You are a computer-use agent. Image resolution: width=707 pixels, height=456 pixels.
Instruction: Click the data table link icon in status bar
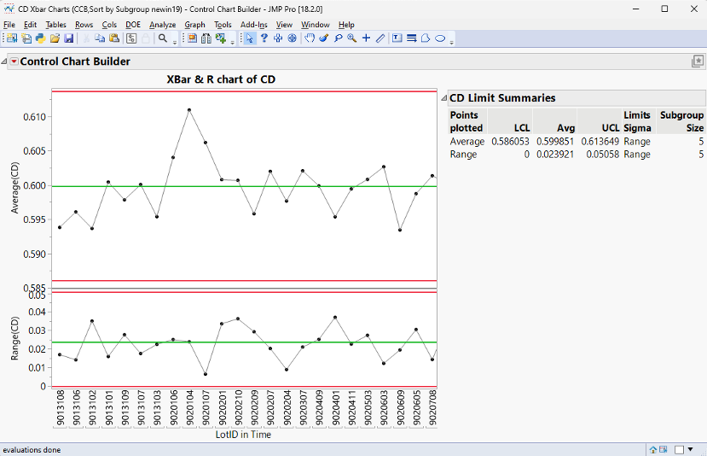pos(664,450)
